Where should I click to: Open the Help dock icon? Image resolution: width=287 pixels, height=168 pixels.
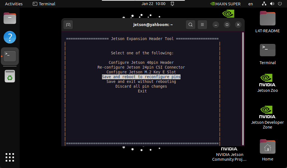[10, 37]
